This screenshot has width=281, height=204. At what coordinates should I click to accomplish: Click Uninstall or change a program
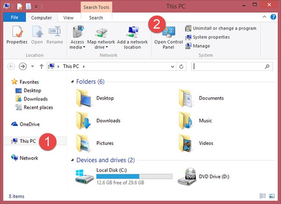[224, 28]
